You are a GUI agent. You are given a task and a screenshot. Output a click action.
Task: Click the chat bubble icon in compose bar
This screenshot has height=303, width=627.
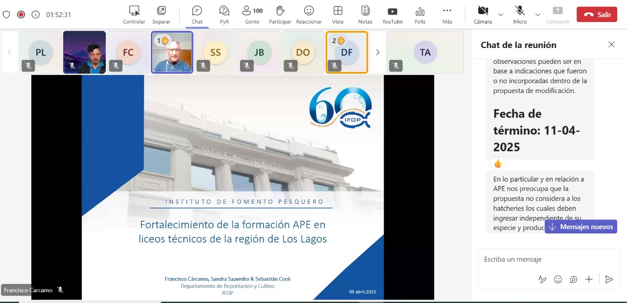pos(574,280)
